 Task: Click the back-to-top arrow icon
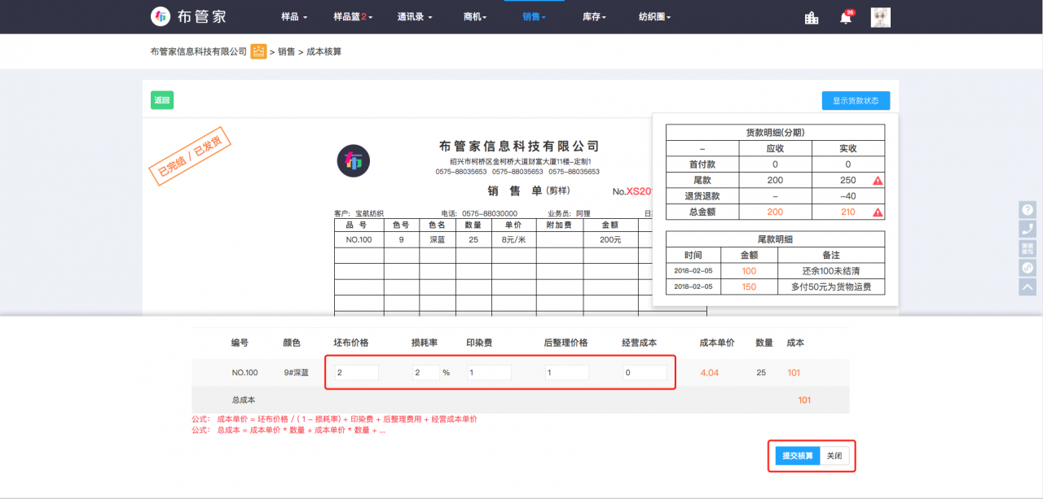1028,287
